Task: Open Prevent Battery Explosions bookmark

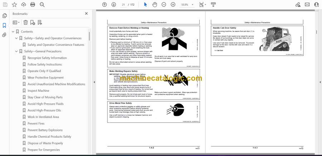Action: pos(45,130)
